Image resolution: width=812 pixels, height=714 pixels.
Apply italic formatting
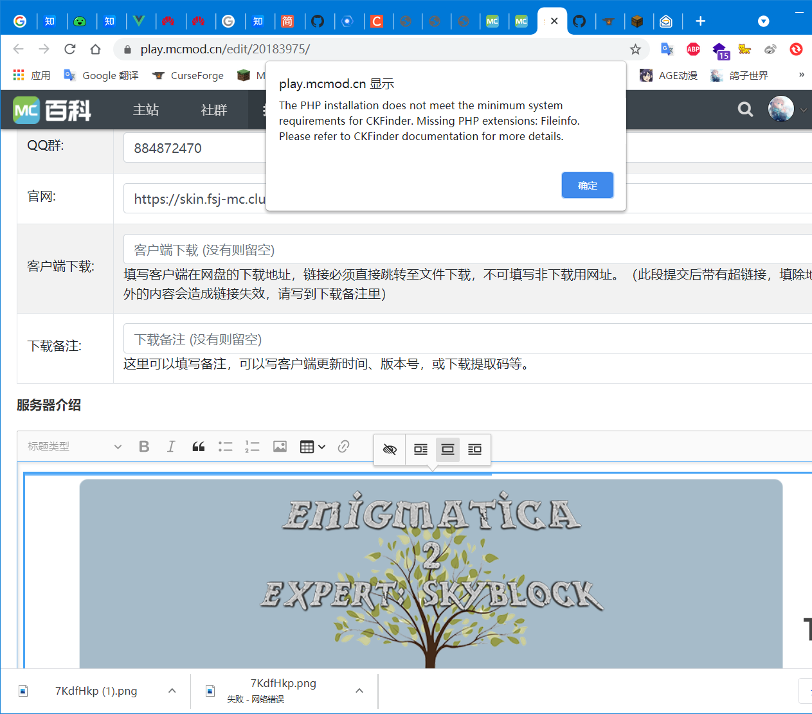pos(171,446)
